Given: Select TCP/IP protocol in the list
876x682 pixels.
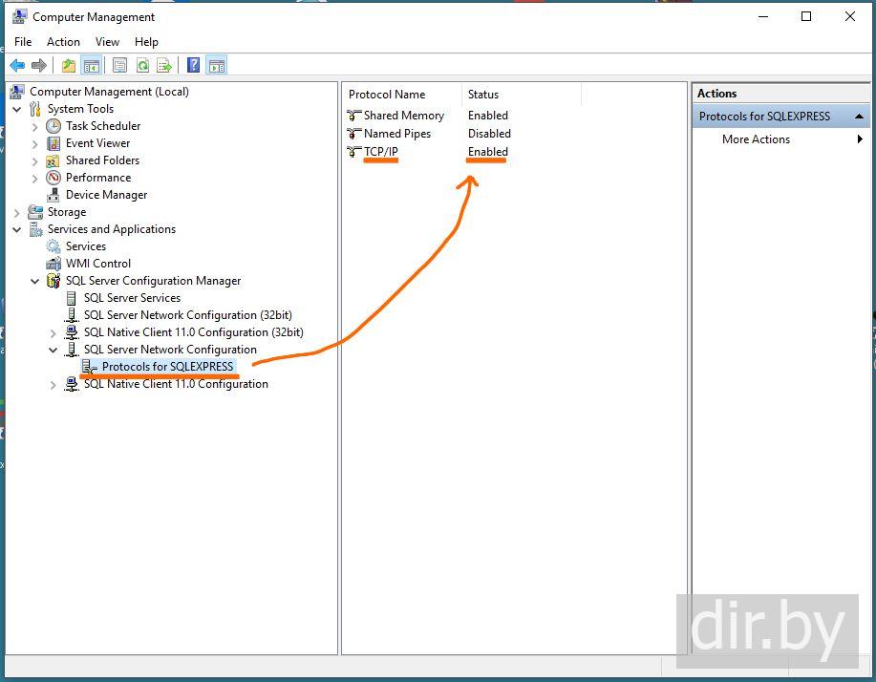Looking at the screenshot, I should (x=380, y=152).
